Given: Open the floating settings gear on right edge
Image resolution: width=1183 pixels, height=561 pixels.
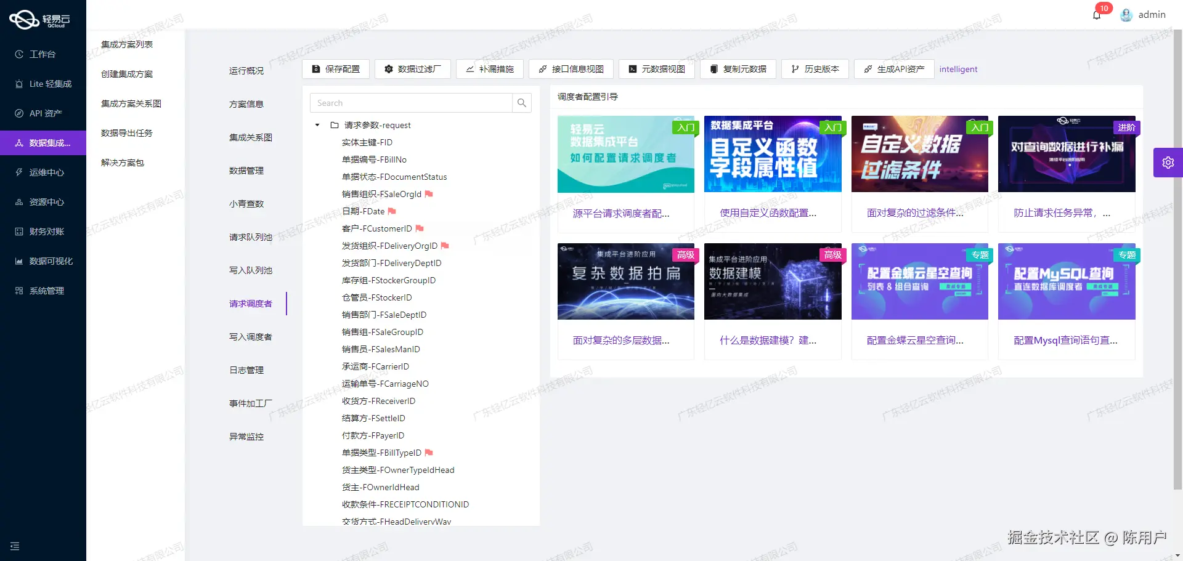Looking at the screenshot, I should (x=1168, y=162).
